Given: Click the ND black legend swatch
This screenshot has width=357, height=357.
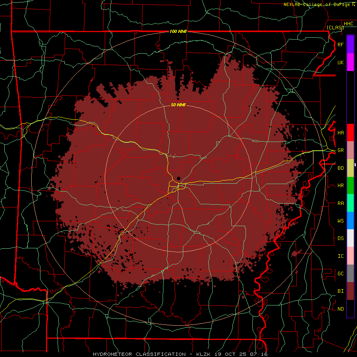Looking at the screenshot, I should tap(350, 309).
